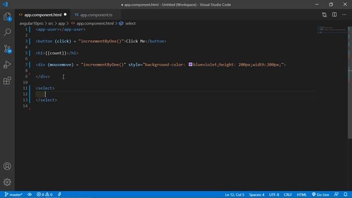
Task: Click the master branch indicator
Action: (13, 195)
